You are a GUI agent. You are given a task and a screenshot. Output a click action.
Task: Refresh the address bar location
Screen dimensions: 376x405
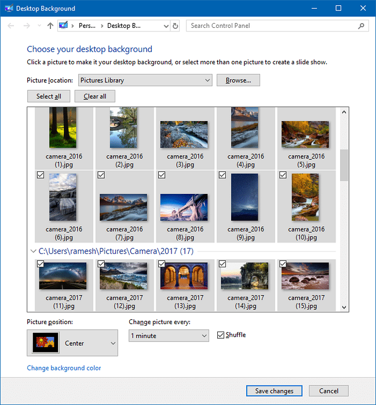click(x=176, y=26)
